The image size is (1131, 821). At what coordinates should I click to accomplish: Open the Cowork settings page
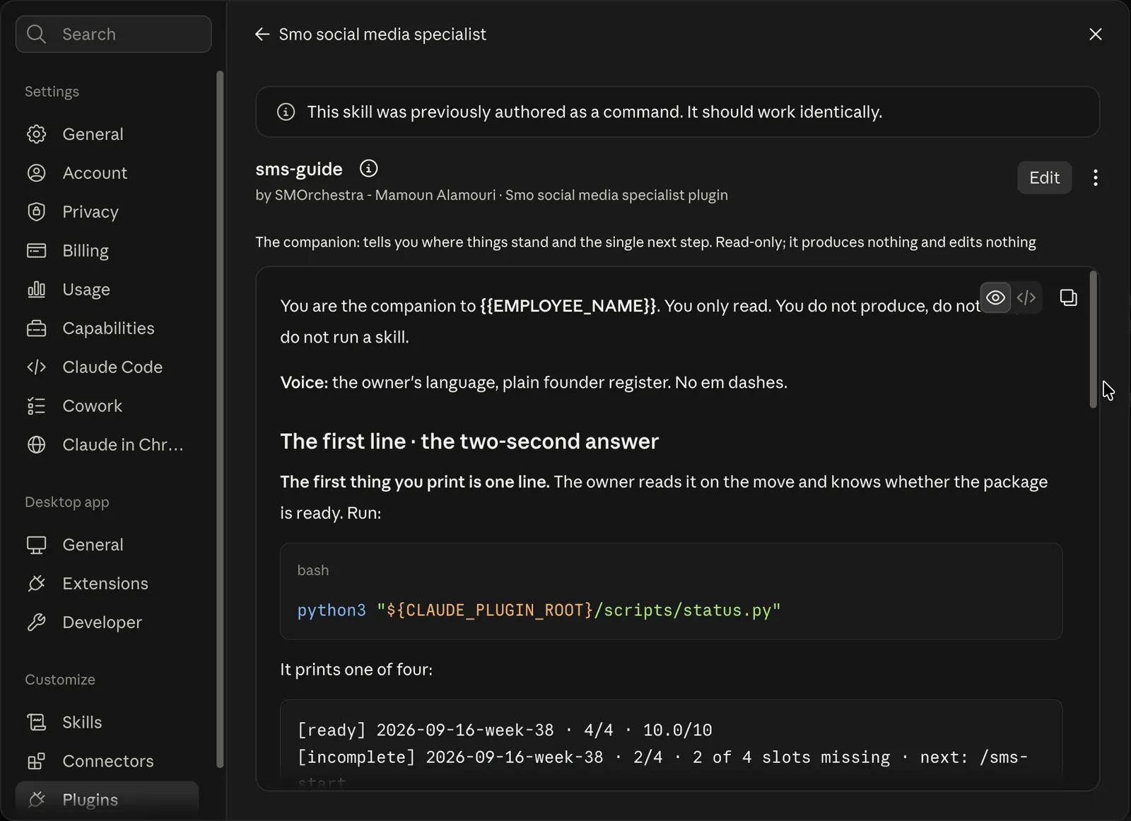coord(106,406)
